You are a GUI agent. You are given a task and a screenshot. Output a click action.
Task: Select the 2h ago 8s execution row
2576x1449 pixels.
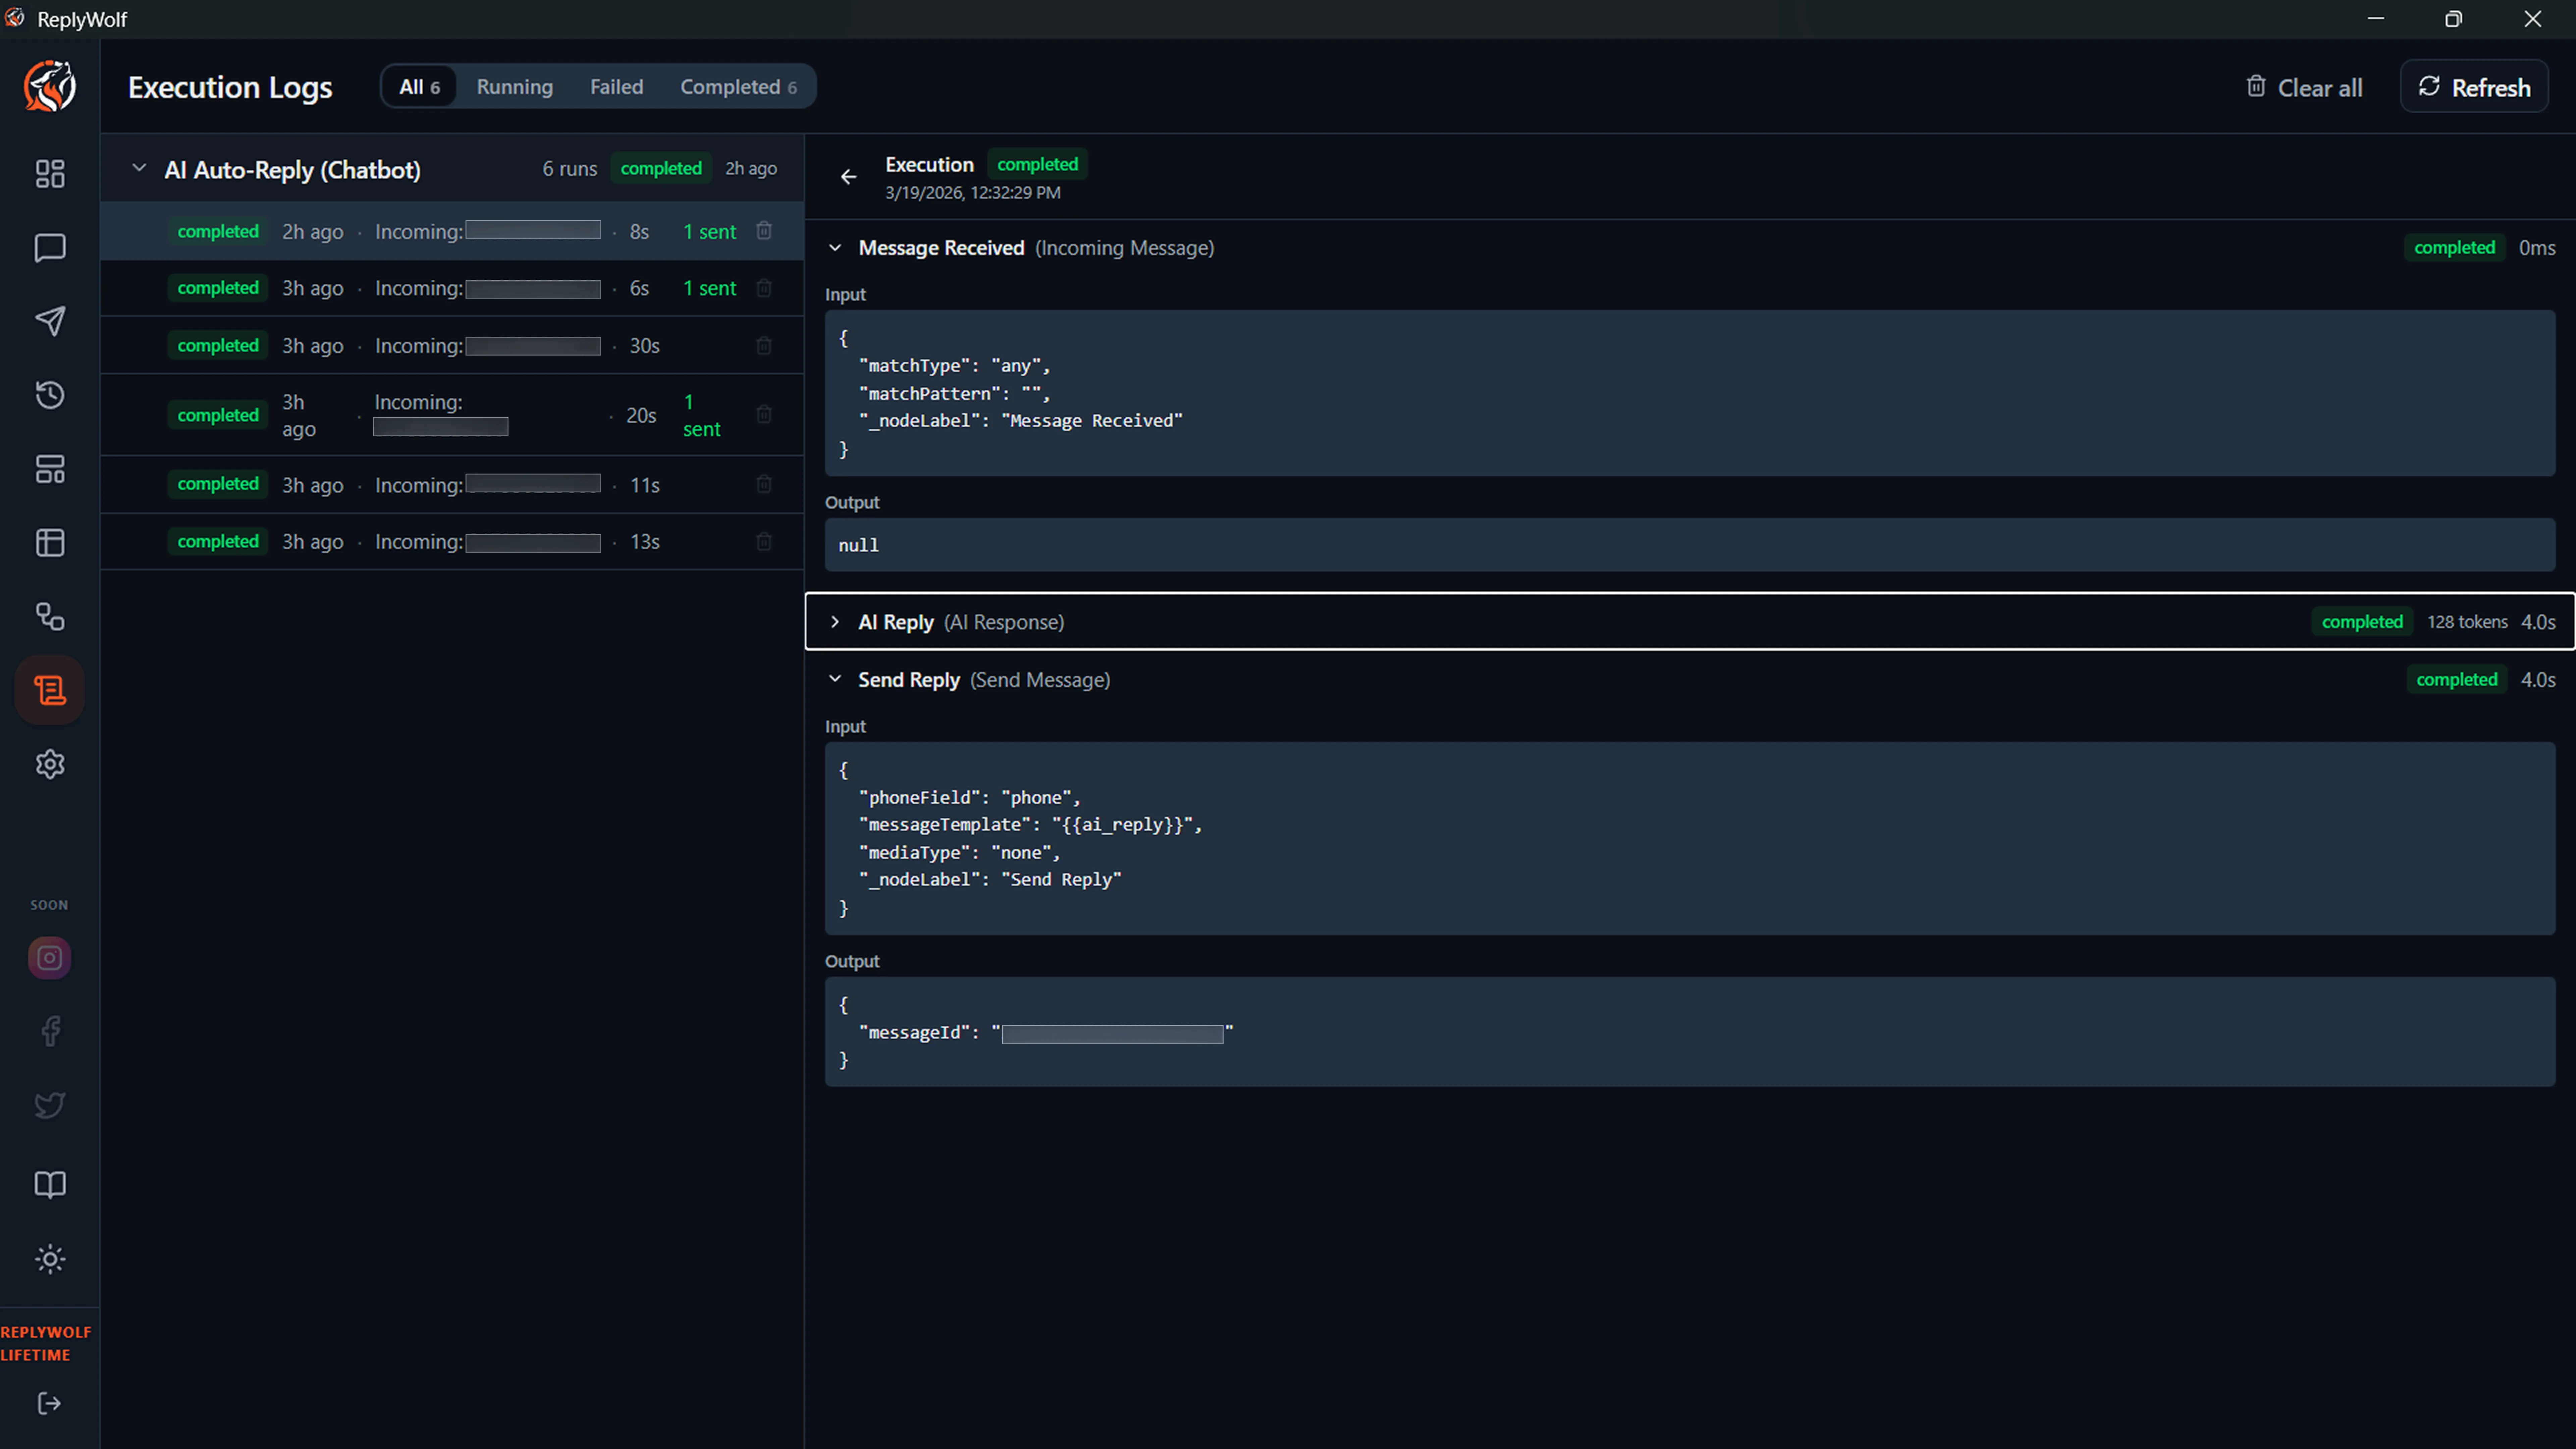[x=452, y=231]
